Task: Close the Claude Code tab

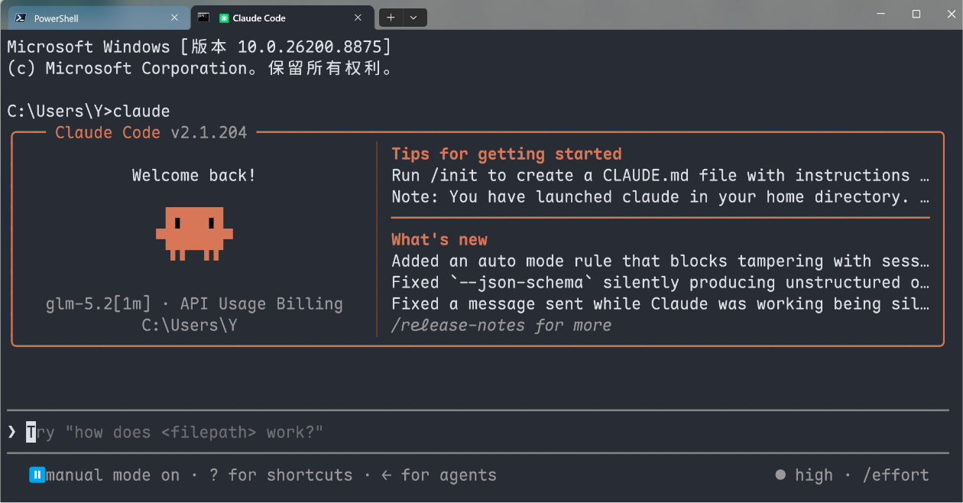Action: (x=358, y=18)
